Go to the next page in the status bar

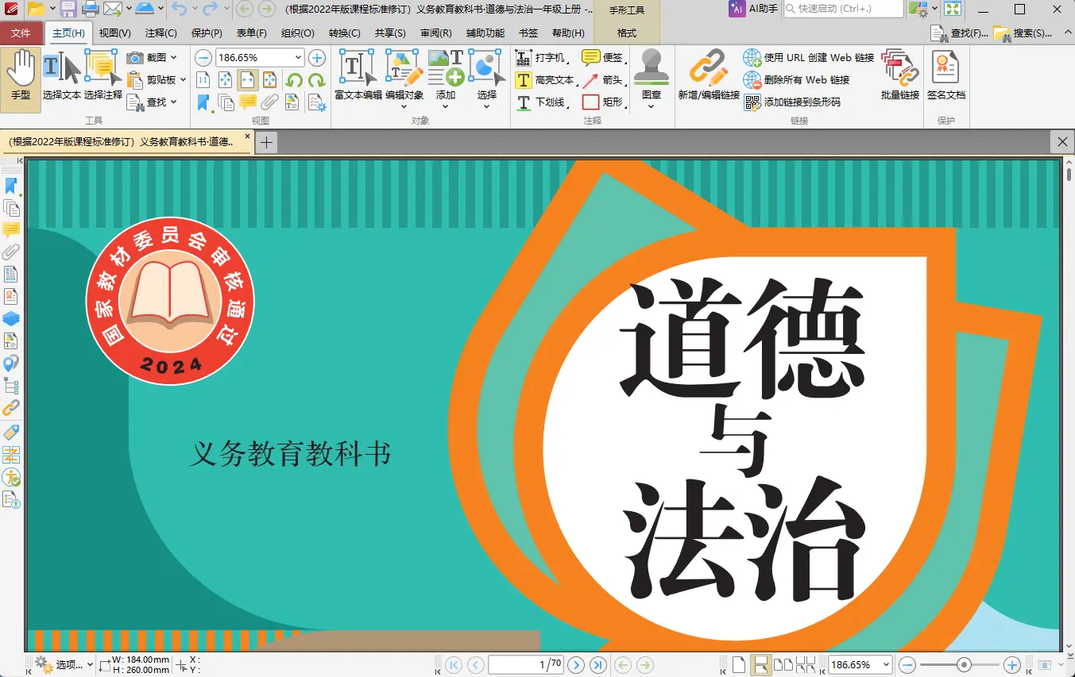pos(577,665)
